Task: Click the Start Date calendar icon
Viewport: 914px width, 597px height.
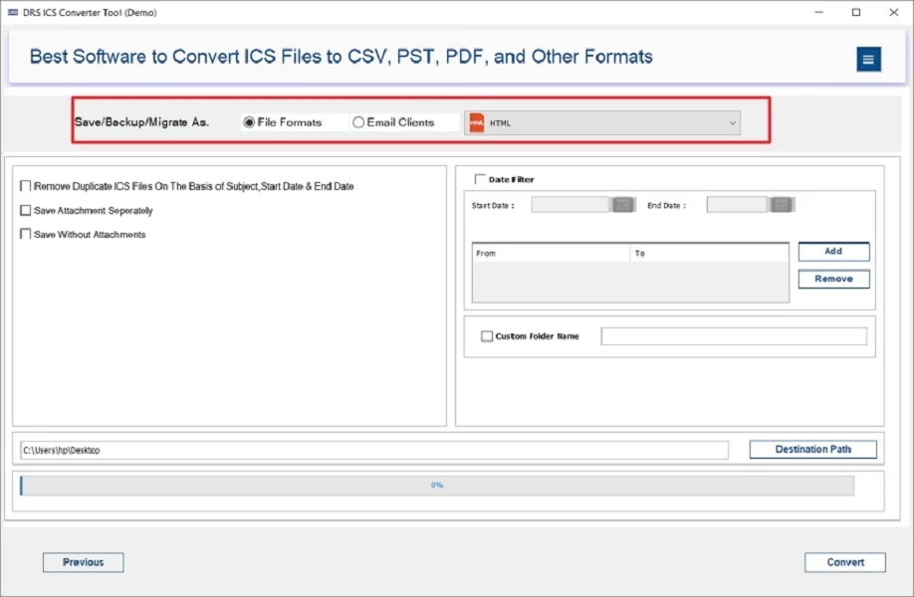Action: [x=622, y=205]
